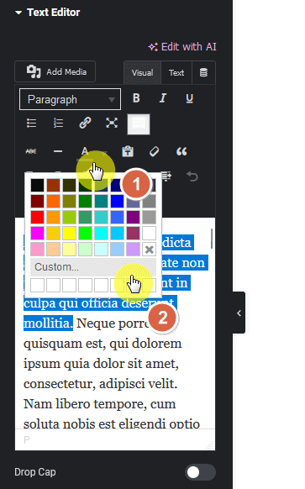Pick the plum lavender color swatch
Image resolution: width=305 pixels, height=489 pixels.
[133, 250]
